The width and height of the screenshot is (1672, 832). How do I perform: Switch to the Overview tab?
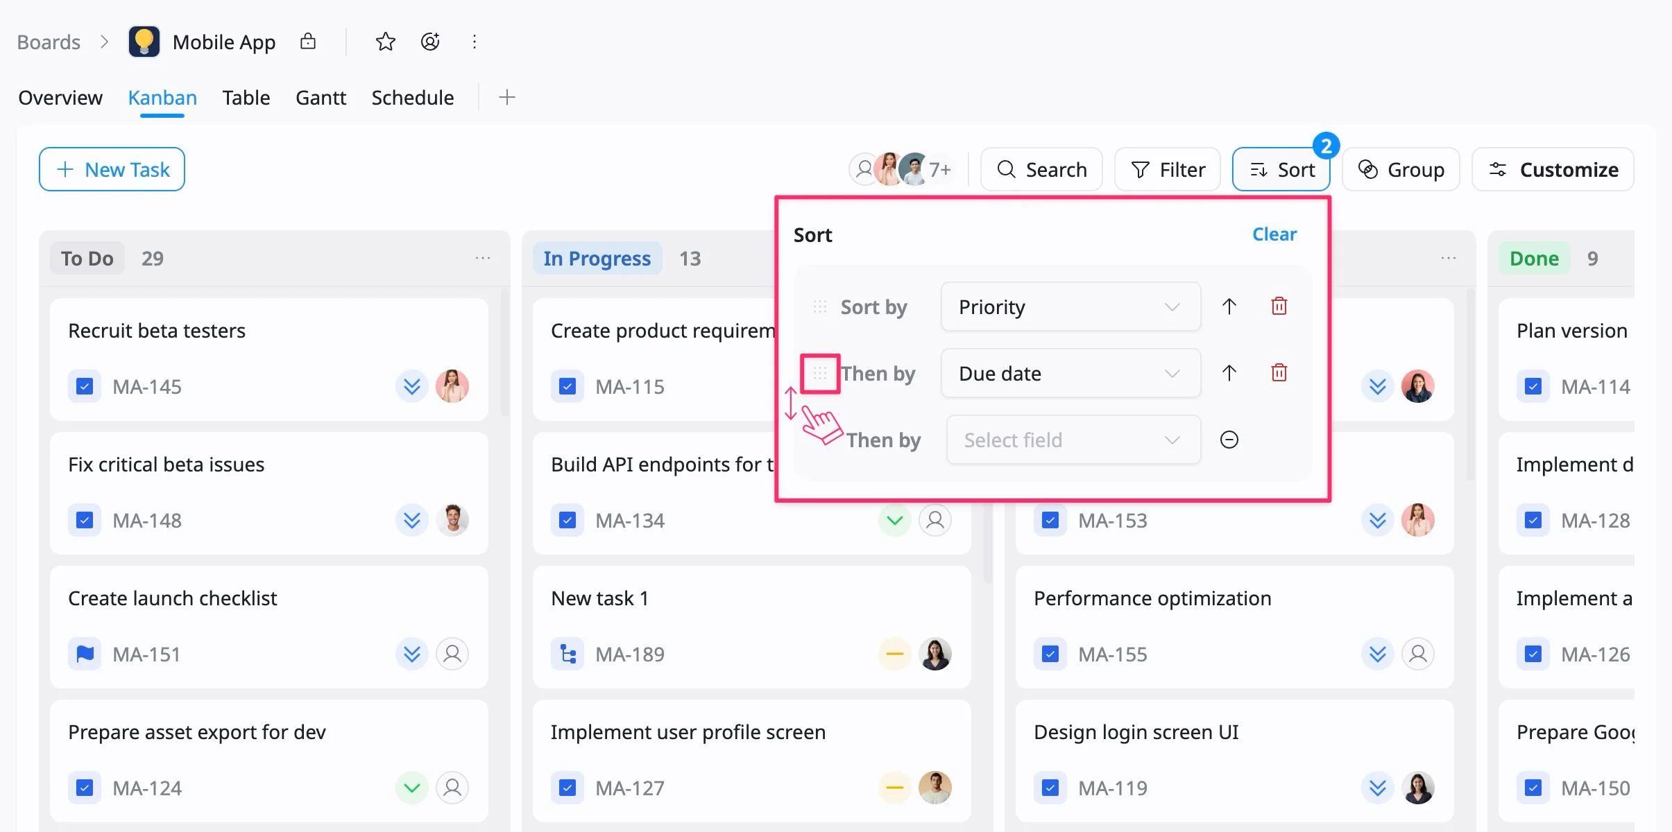click(x=60, y=97)
